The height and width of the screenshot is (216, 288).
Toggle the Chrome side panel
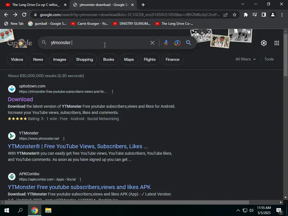pyautogui.click(x=264, y=15)
